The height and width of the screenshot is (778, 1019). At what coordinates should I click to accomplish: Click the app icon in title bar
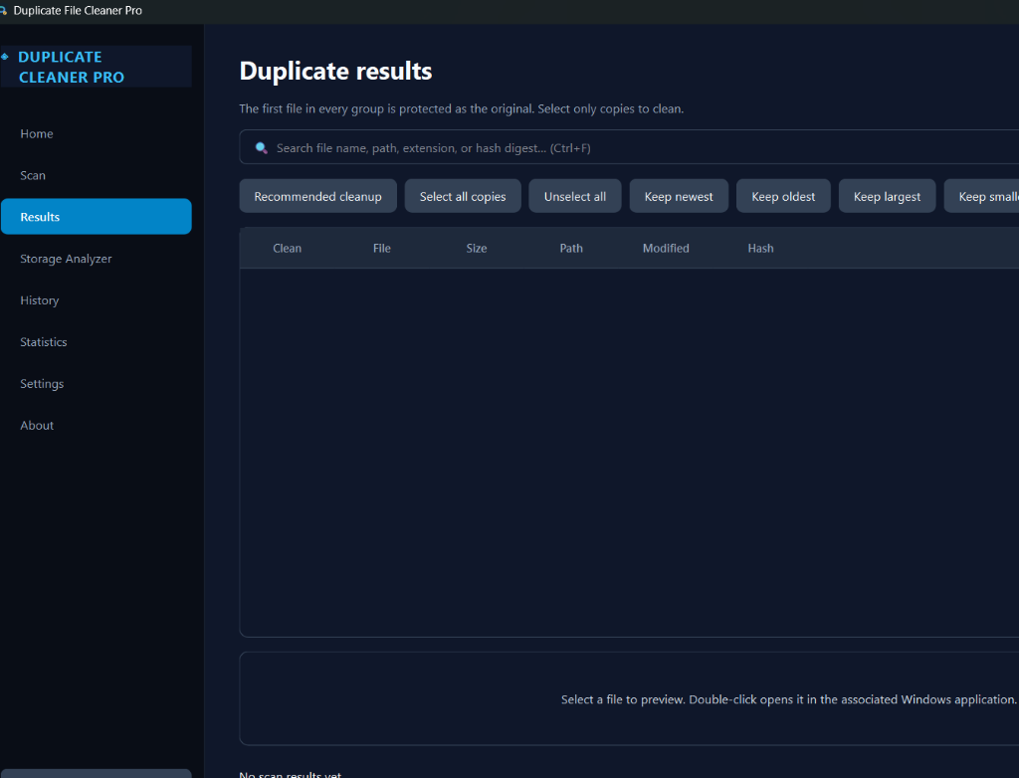(3, 10)
